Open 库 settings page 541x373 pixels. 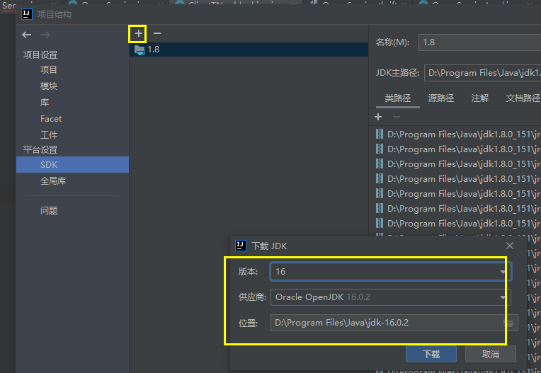[45, 103]
